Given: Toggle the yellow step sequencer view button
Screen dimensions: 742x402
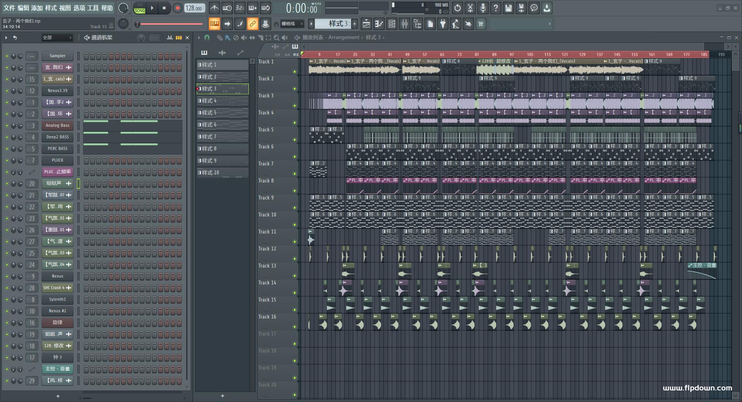Looking at the screenshot, I should point(179,37).
